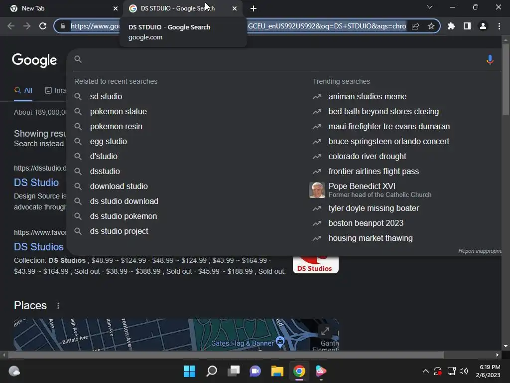Screen dimensions: 510x383
Task: Click the site lock icon in address bar
Action: tap(63, 26)
